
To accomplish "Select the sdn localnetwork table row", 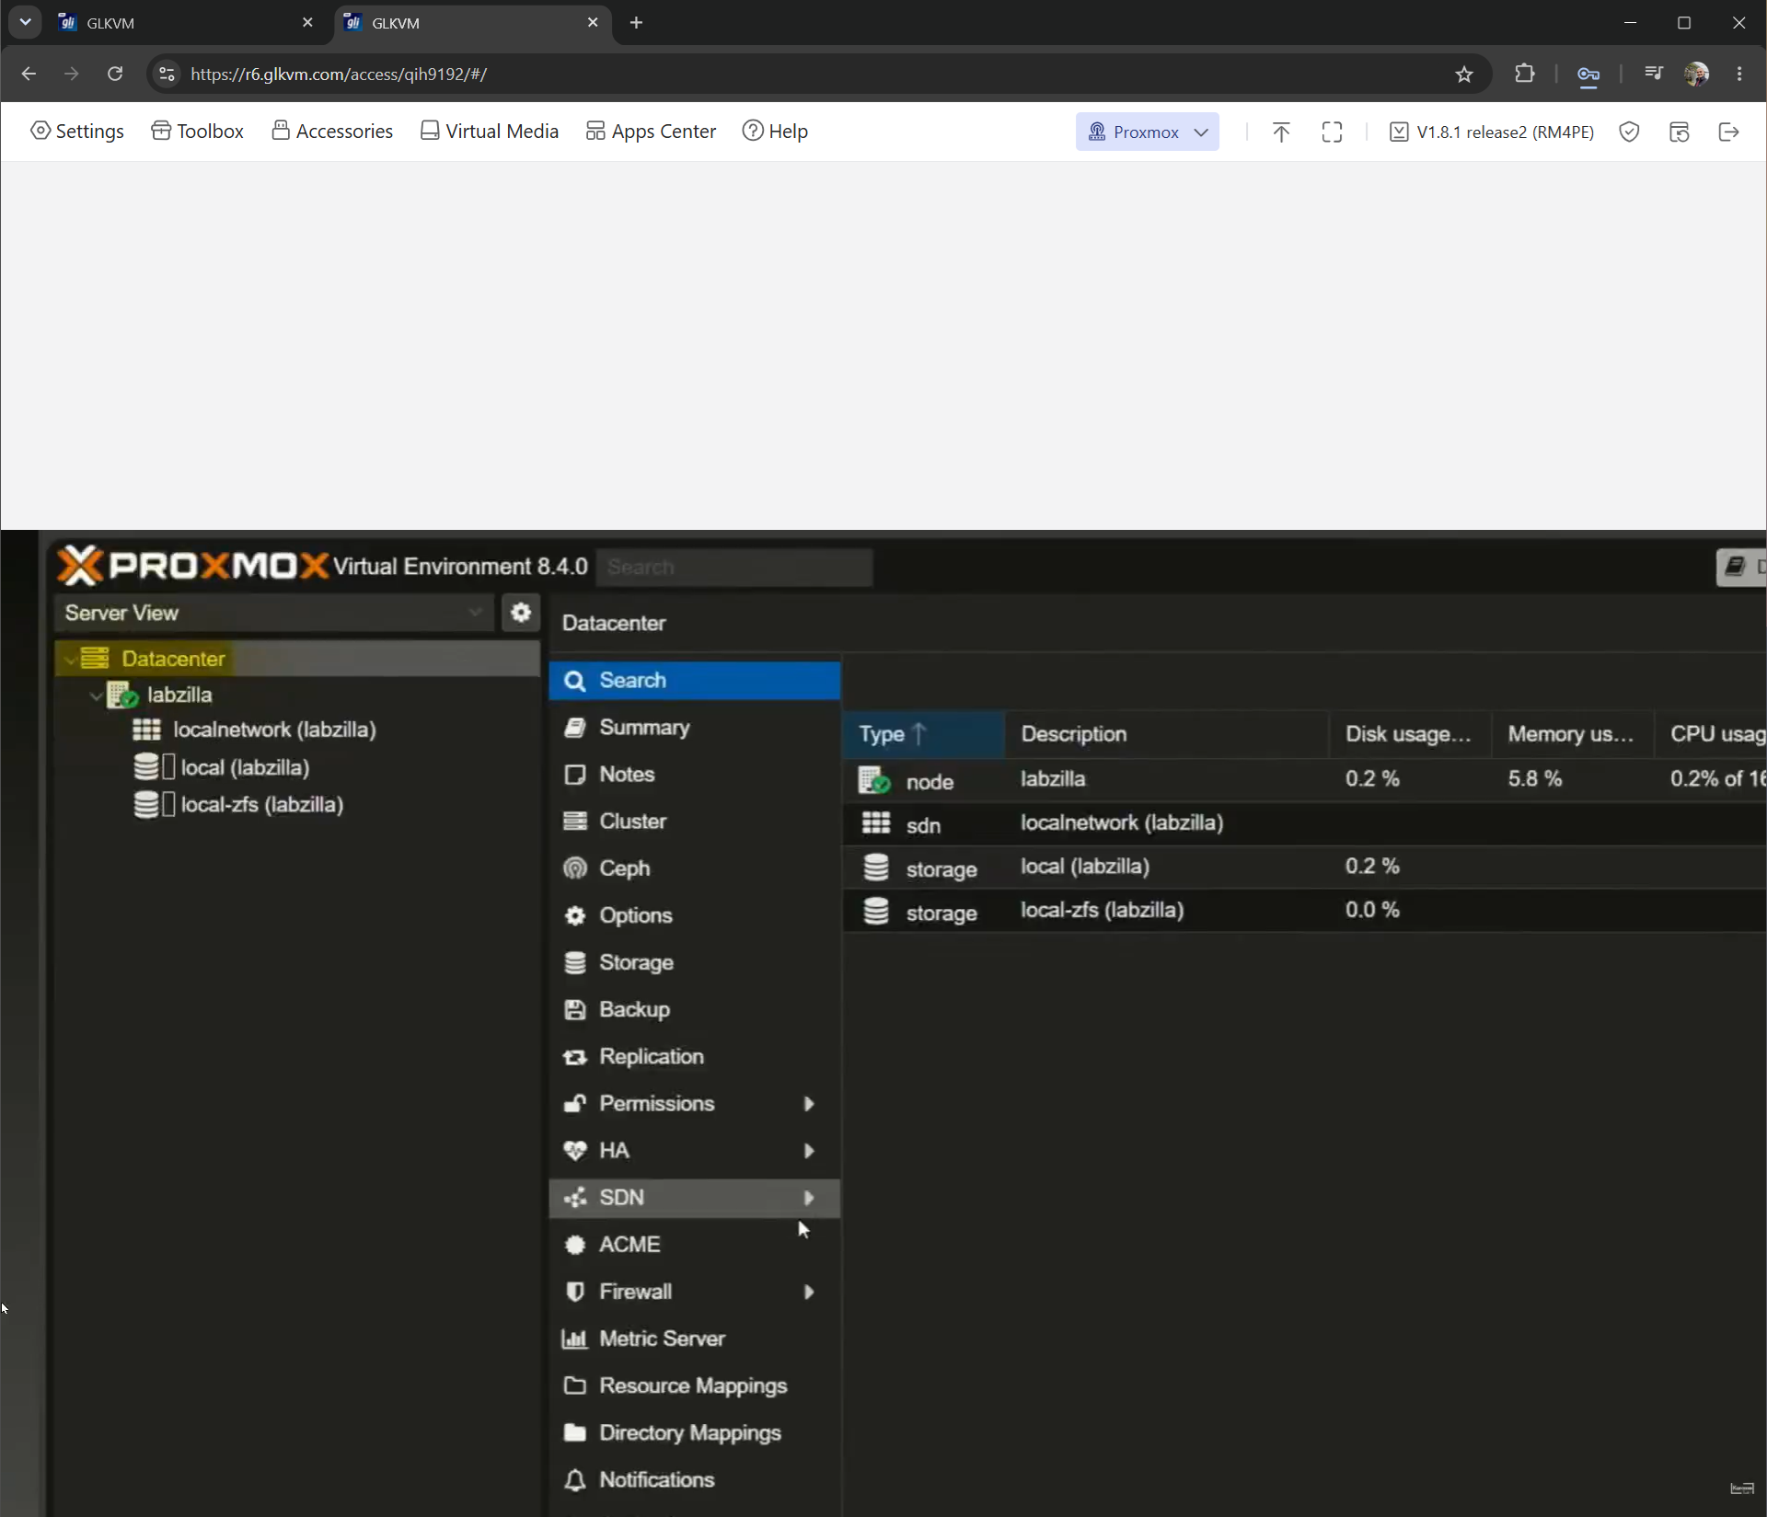I will click(1305, 823).
